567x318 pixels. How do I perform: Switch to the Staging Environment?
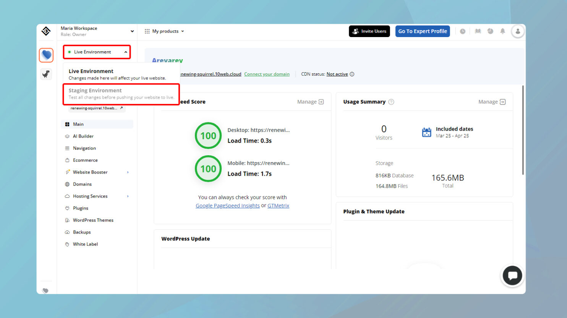[95, 90]
